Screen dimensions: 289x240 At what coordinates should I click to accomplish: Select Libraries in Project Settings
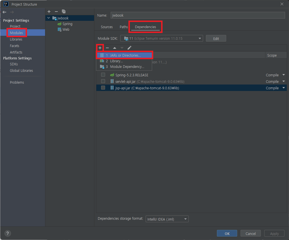(16, 39)
